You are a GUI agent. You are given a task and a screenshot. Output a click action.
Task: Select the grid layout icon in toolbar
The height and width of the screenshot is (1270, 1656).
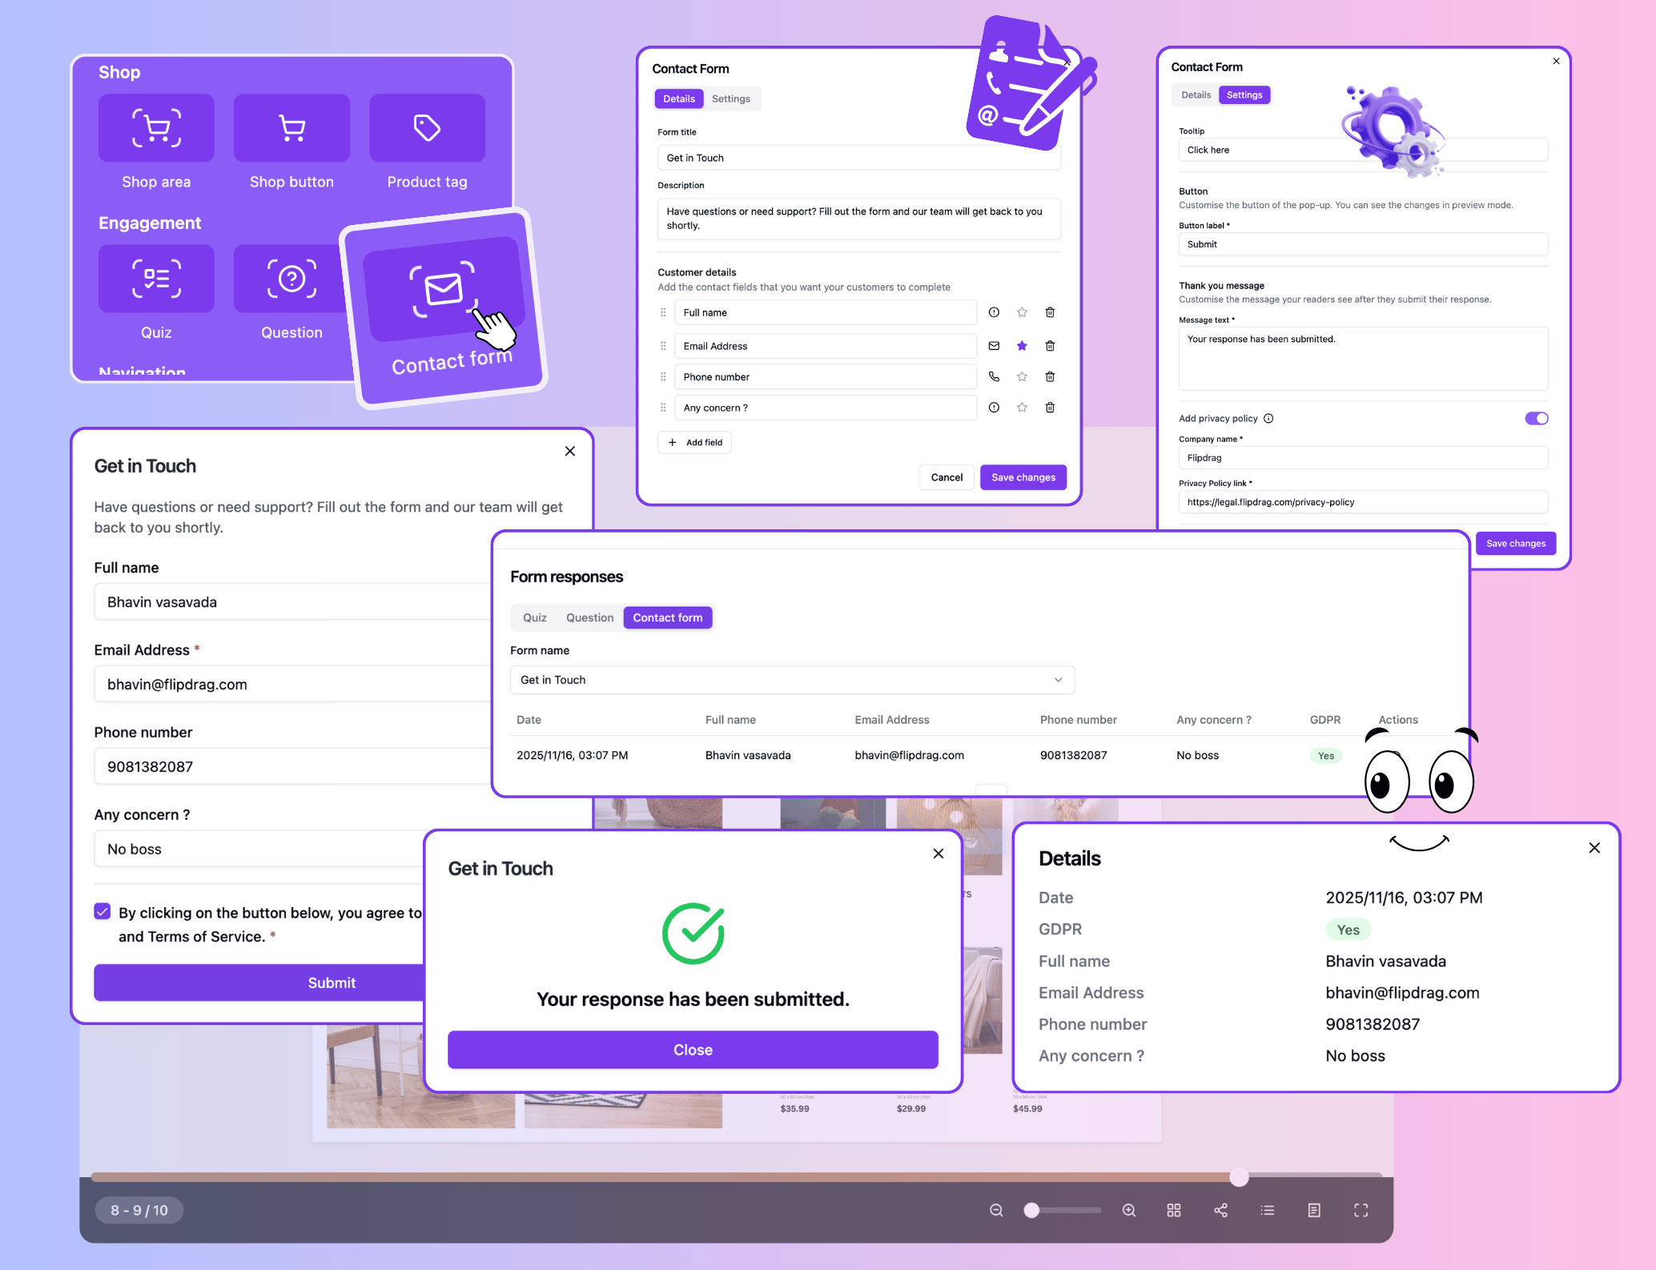pyautogui.click(x=1173, y=1210)
